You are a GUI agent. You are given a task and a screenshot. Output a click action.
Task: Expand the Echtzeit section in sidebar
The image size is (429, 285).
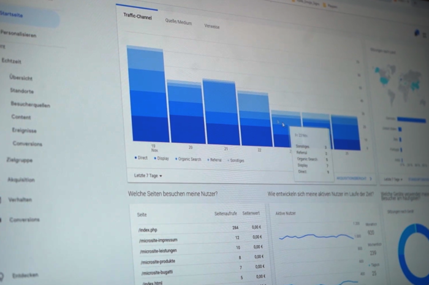click(x=12, y=61)
